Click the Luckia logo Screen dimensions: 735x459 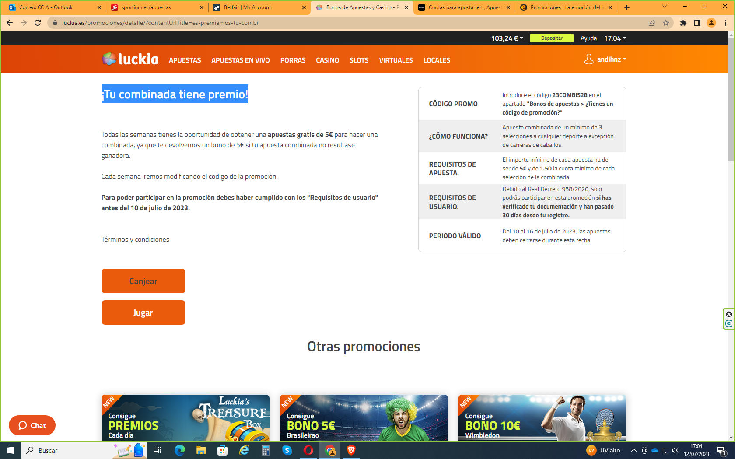130,59
